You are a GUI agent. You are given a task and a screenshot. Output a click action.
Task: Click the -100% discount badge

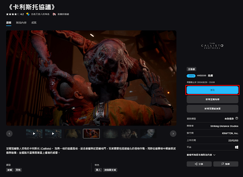tap(191, 76)
